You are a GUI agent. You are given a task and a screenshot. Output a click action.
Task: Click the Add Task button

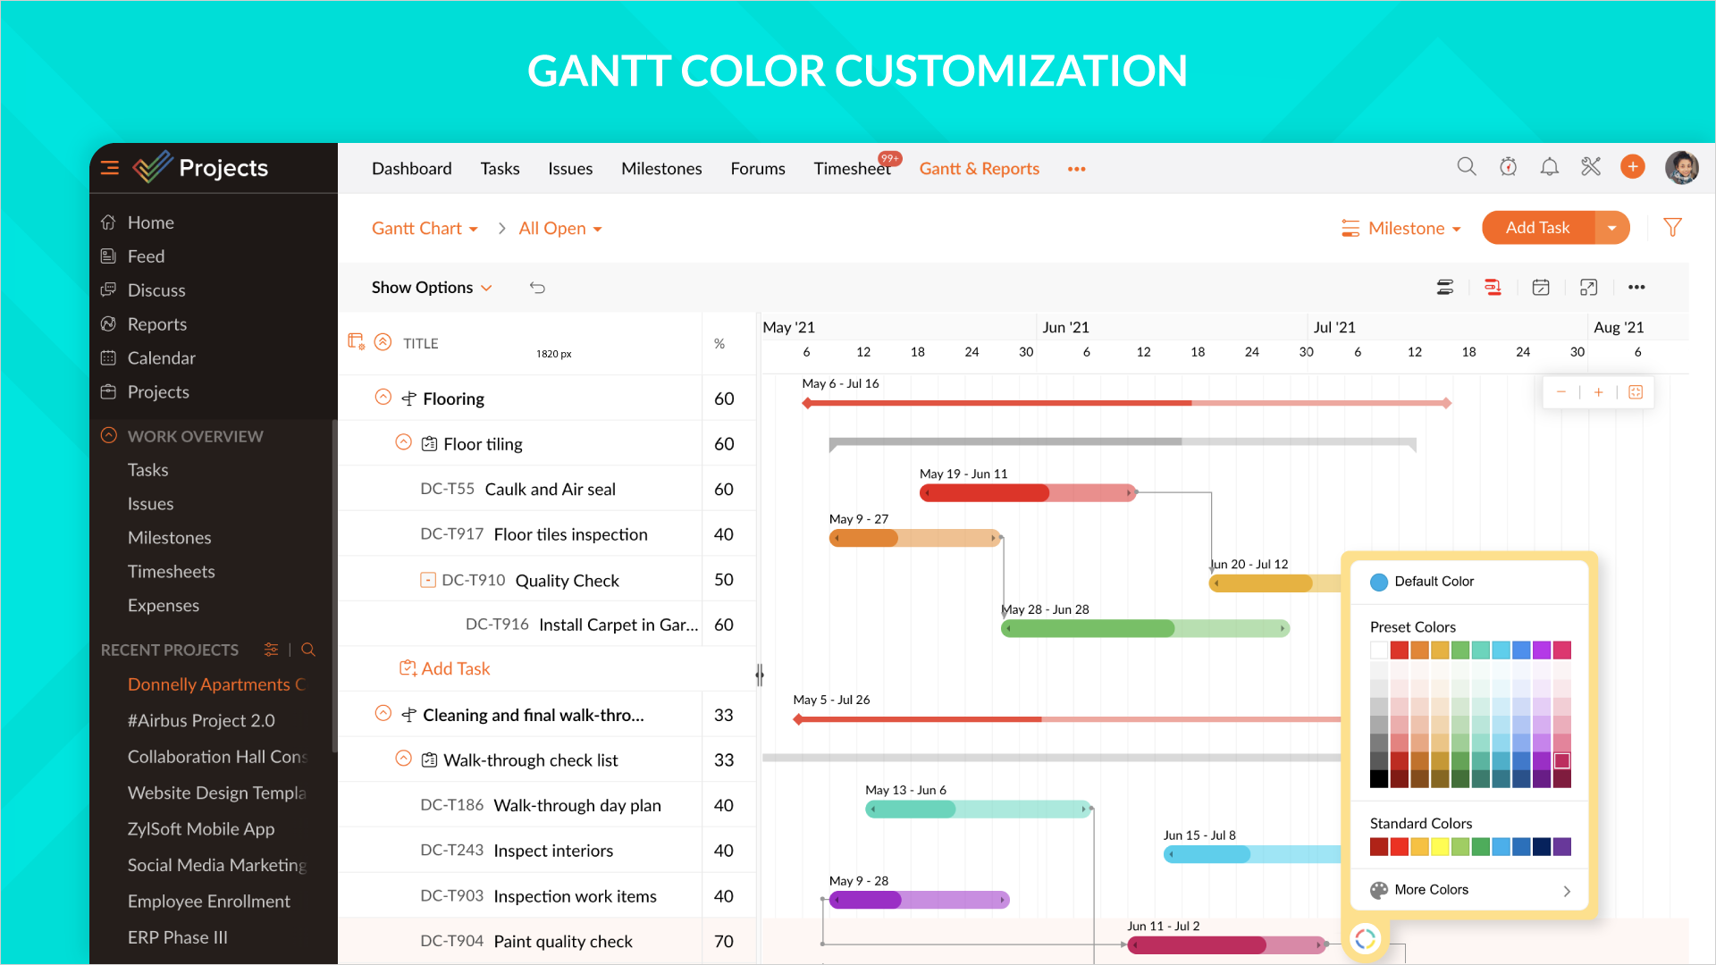click(x=1537, y=229)
